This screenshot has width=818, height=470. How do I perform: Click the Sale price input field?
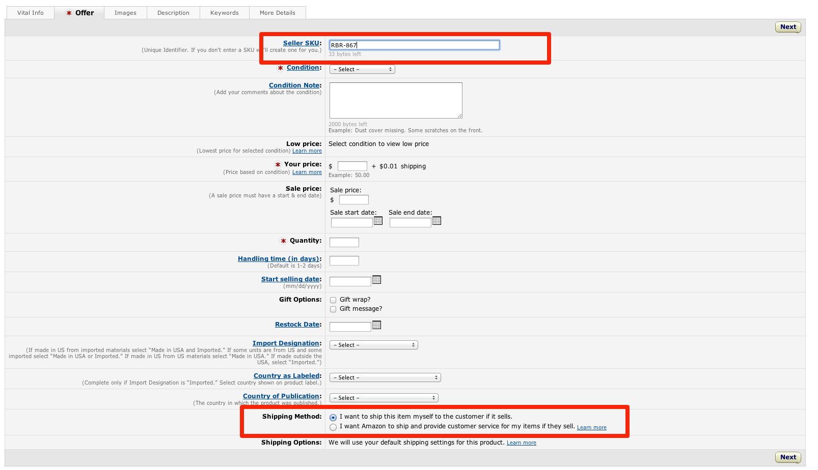[354, 200]
